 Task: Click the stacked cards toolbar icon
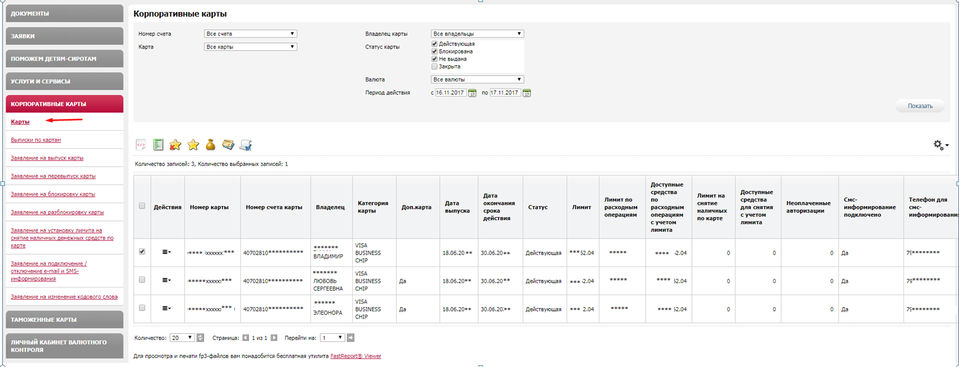click(228, 145)
